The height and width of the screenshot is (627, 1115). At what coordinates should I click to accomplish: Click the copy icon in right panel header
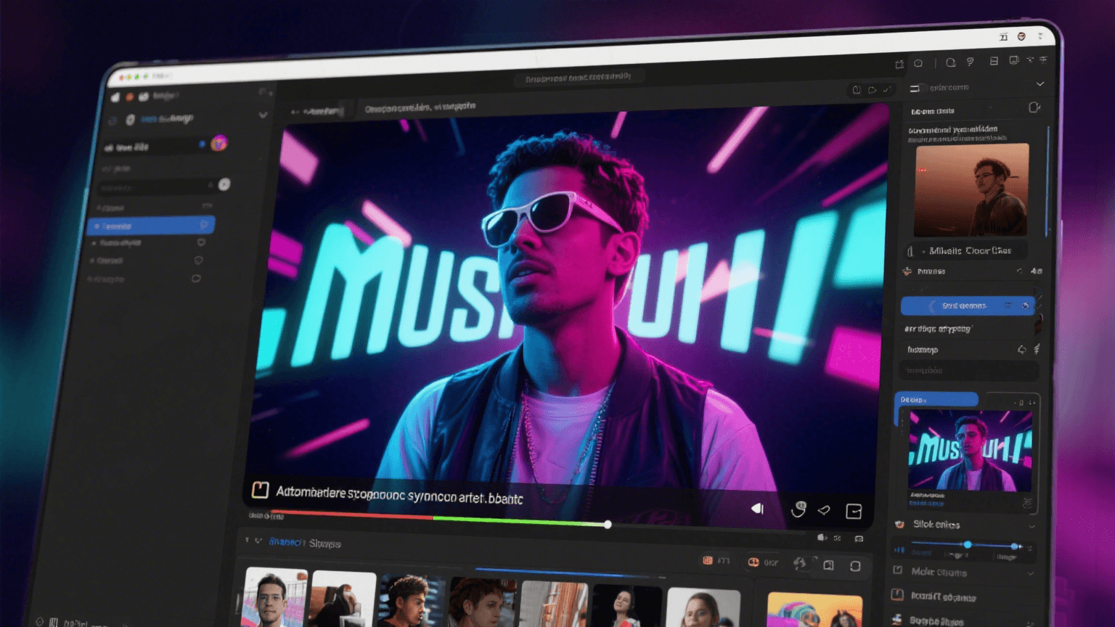[1034, 107]
